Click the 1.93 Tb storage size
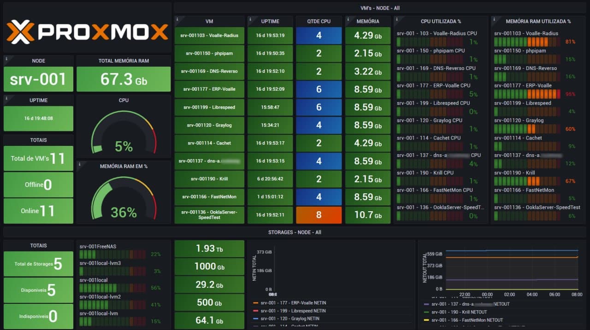The height and width of the screenshot is (330, 590). 209,249
